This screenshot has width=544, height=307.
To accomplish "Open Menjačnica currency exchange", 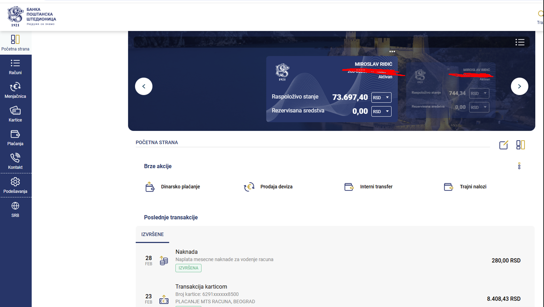I will coord(15,90).
